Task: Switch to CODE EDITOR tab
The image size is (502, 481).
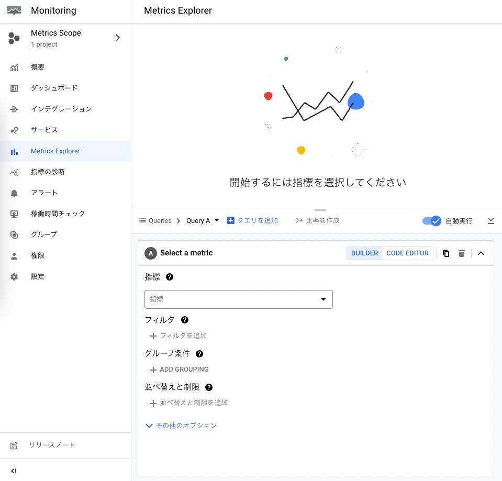Action: pos(407,253)
